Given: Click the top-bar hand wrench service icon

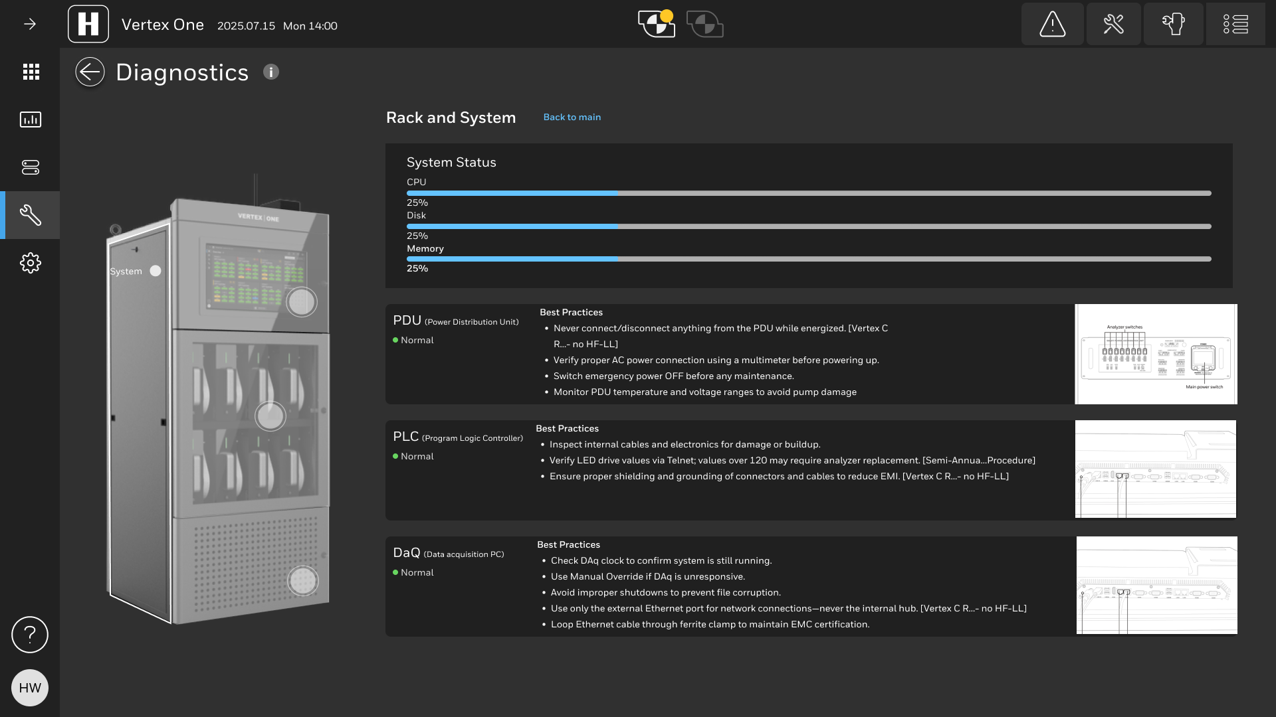Looking at the screenshot, I should (x=1173, y=25).
